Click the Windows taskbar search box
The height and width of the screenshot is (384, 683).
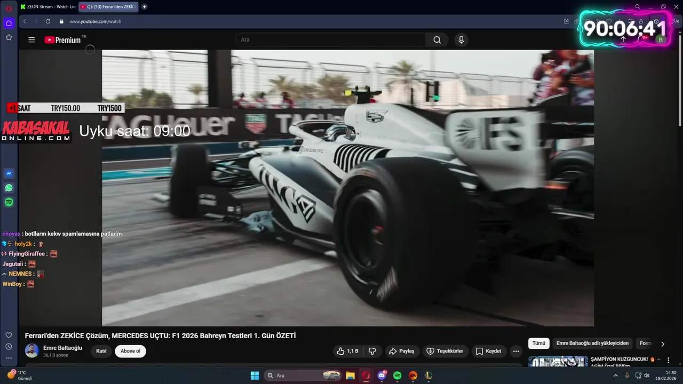click(x=303, y=375)
